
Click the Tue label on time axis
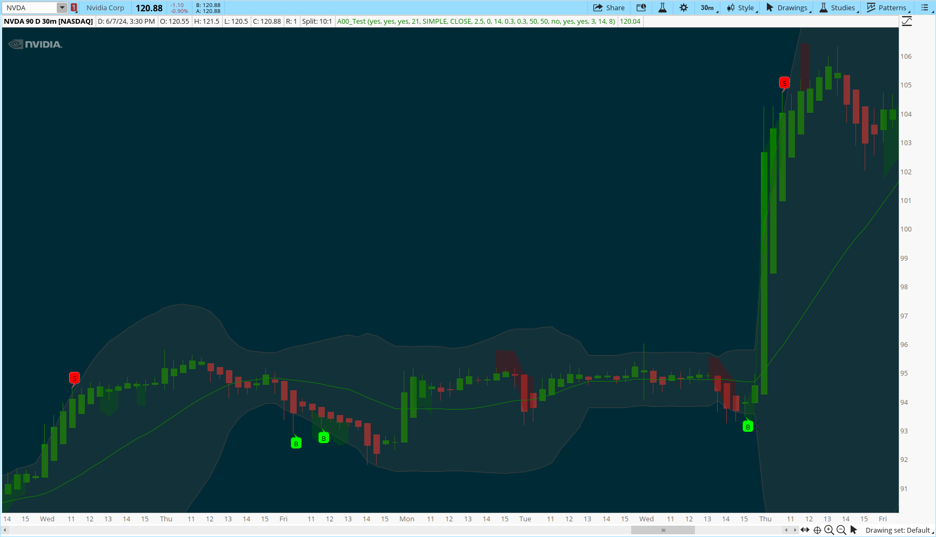(525, 519)
